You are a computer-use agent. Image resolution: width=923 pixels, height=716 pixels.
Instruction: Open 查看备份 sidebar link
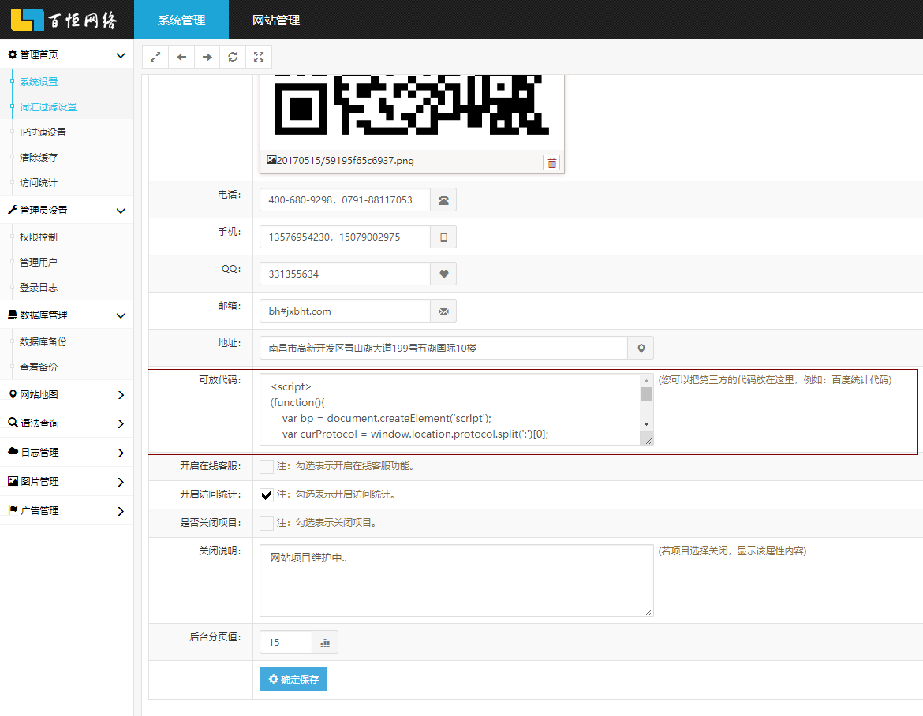pyautogui.click(x=39, y=367)
